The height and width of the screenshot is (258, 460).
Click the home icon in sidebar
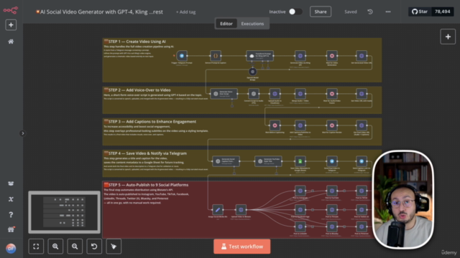(11, 42)
